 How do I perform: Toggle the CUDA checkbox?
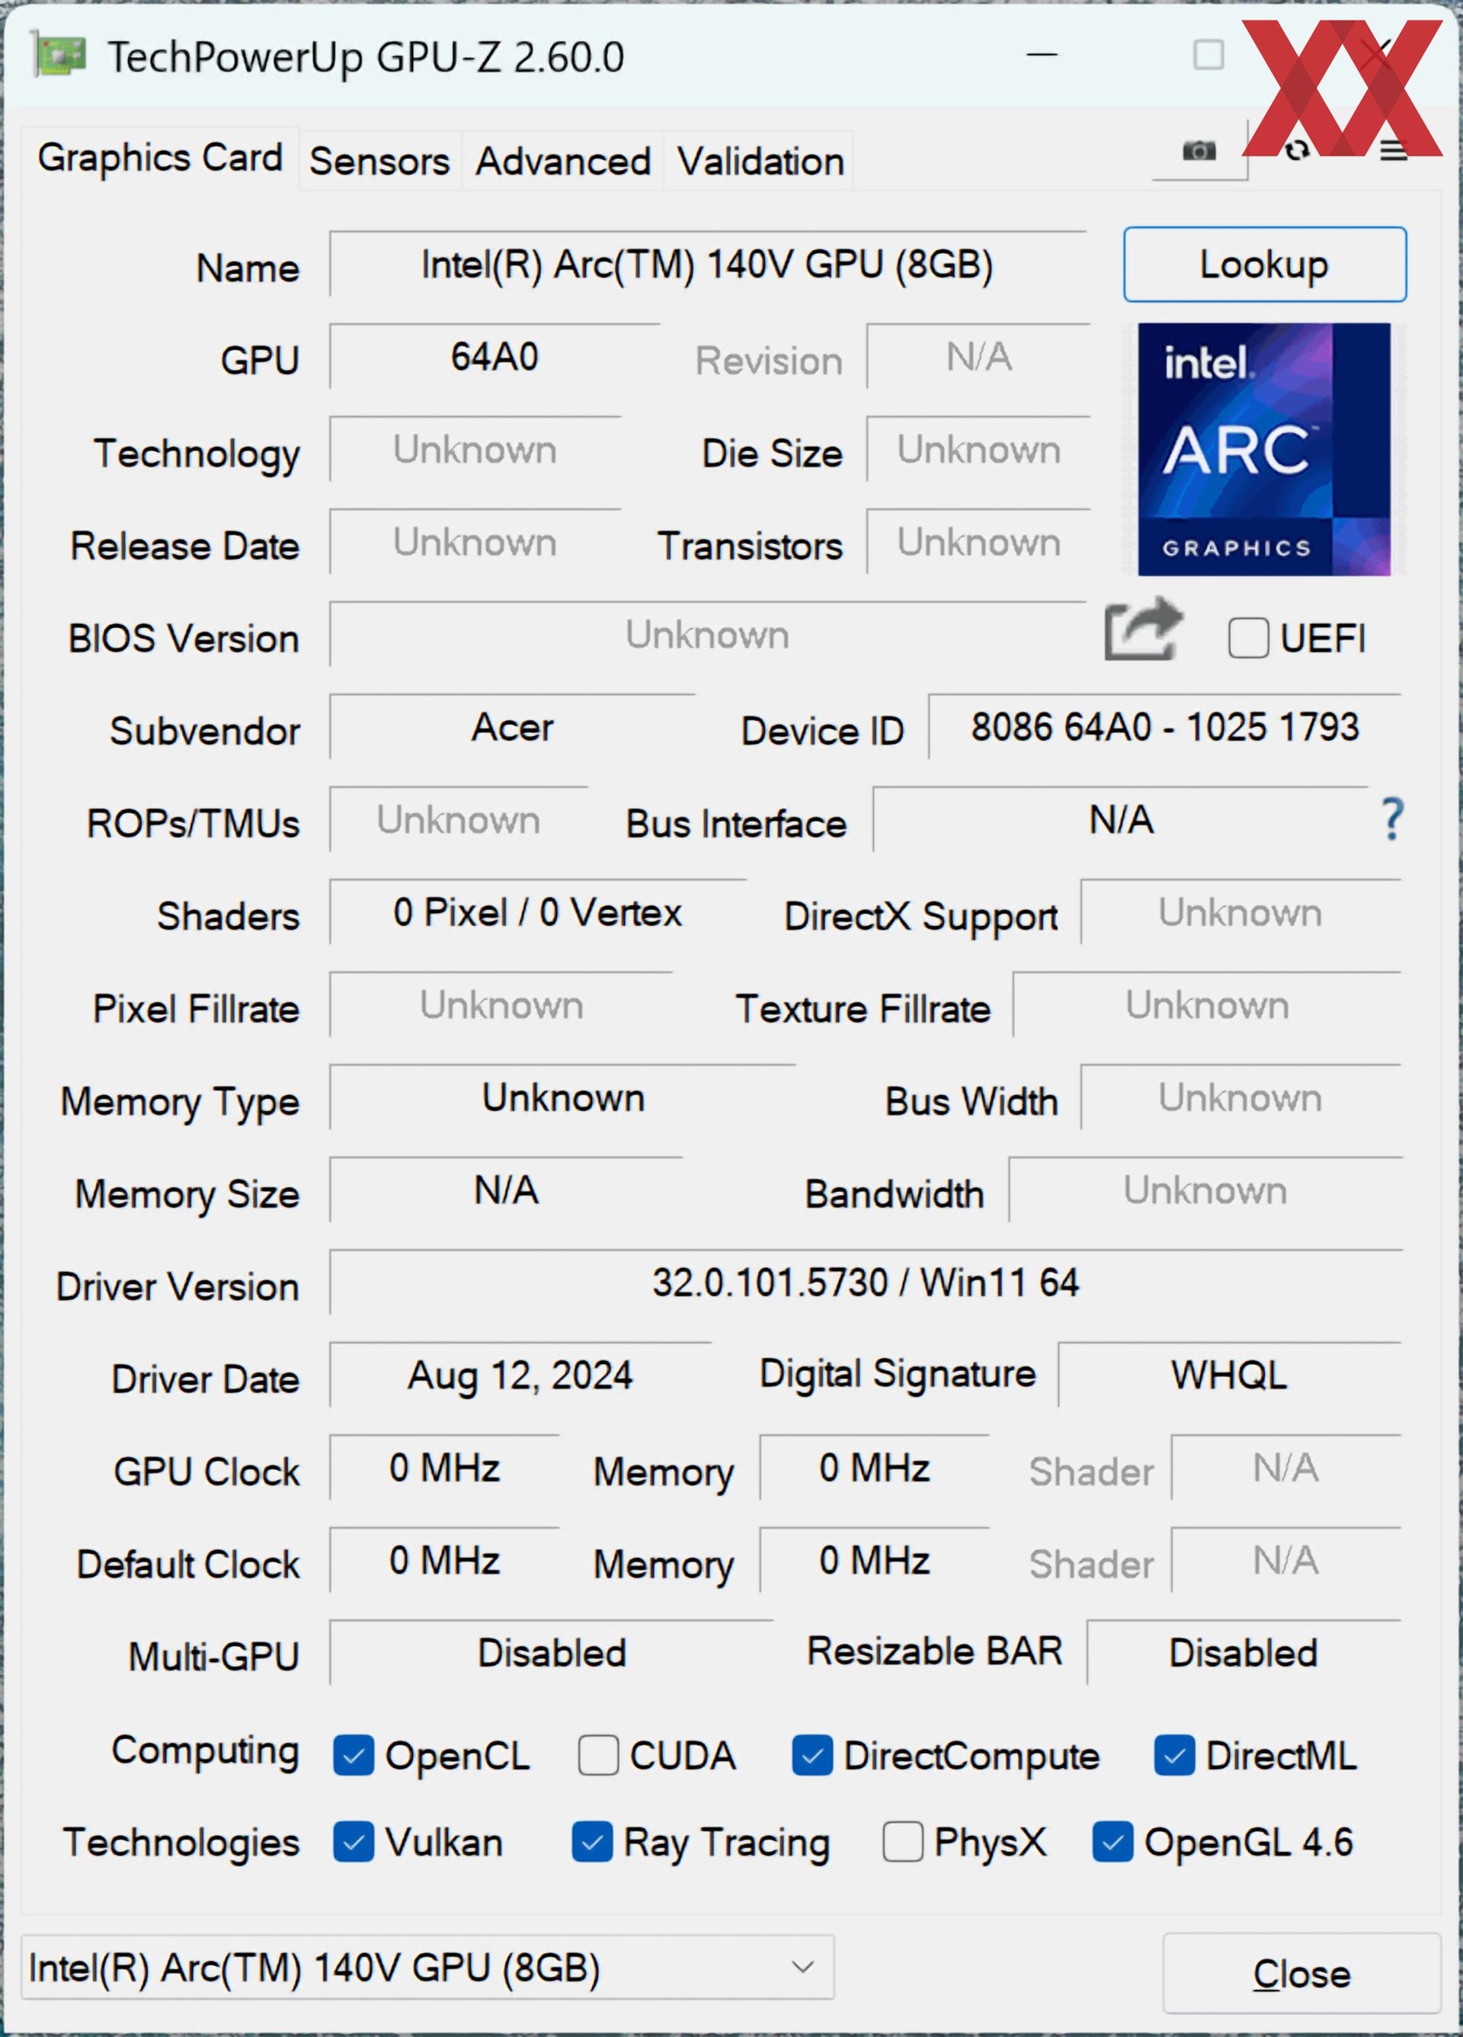coord(598,1755)
